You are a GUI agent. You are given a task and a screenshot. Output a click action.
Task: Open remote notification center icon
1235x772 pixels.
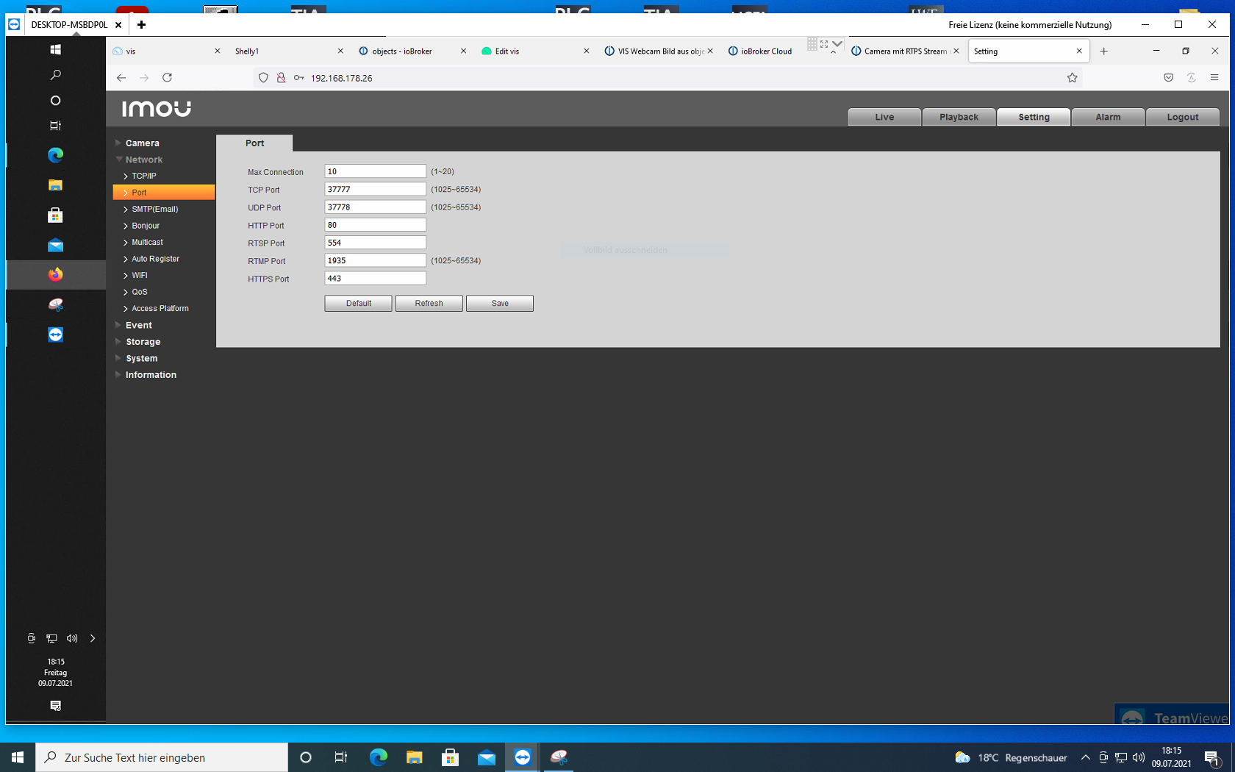[55, 706]
